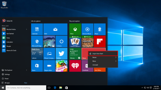The image size is (161, 90).
Task: Open the volume control icon
Action: tap(148, 88)
